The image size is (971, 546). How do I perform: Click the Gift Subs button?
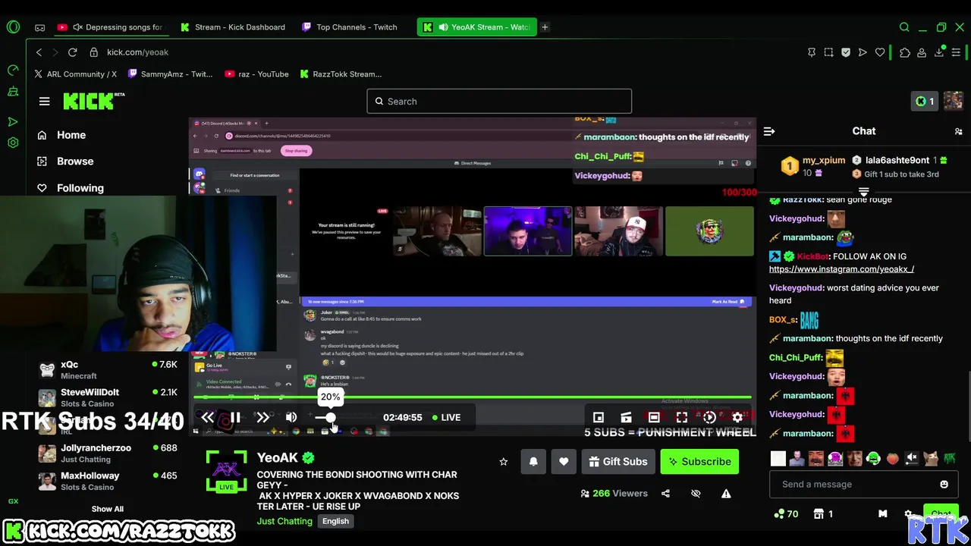pos(618,461)
